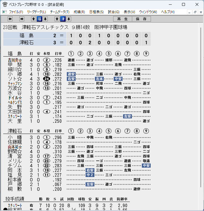Click the down arrow after the 津 icon
The image size is (204, 211).
[69, 19]
